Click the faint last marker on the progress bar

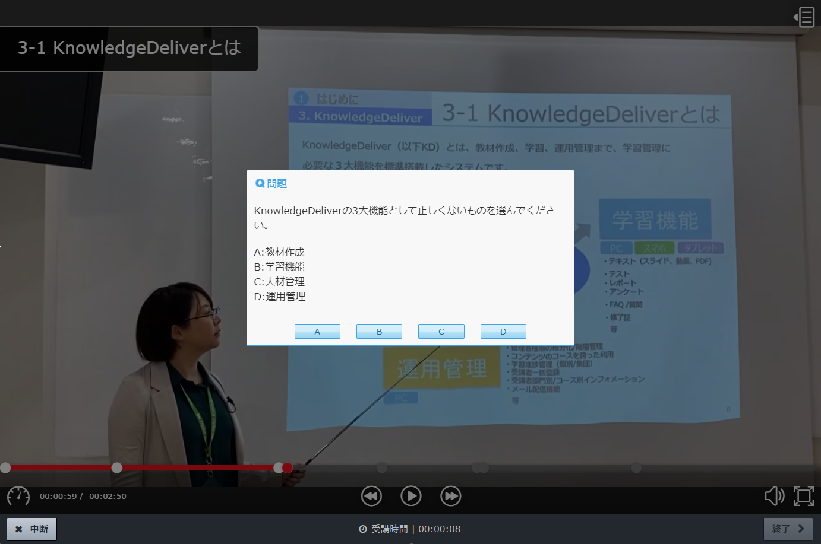pyautogui.click(x=636, y=468)
